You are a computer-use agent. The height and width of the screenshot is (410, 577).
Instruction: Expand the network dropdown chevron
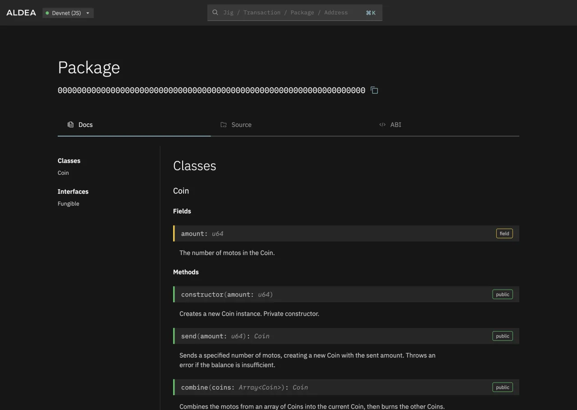click(x=88, y=13)
